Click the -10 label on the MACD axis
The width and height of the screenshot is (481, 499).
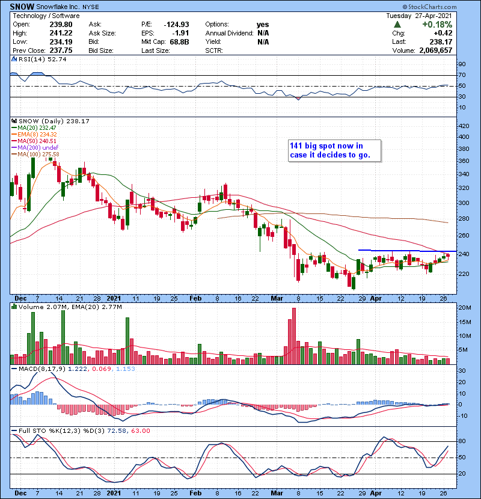click(x=463, y=416)
